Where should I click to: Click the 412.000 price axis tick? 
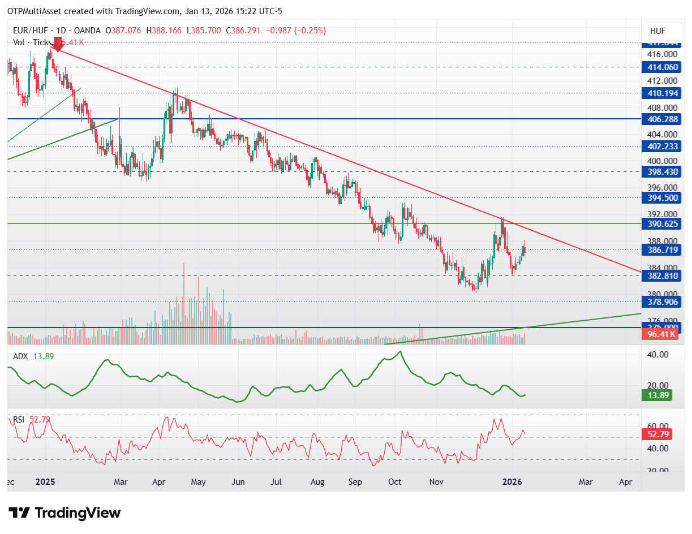pyautogui.click(x=663, y=81)
